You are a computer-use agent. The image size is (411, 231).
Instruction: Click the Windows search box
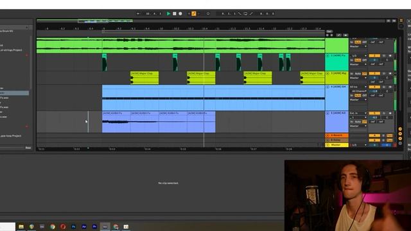(7, 227)
